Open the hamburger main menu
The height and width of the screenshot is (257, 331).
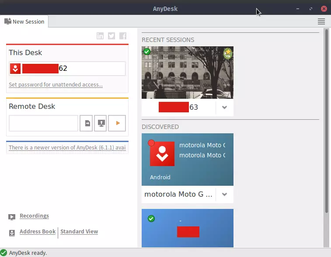click(321, 21)
